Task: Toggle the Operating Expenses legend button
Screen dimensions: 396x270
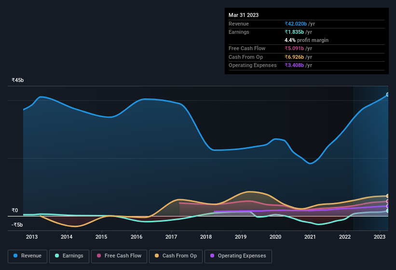Action: 238,256
